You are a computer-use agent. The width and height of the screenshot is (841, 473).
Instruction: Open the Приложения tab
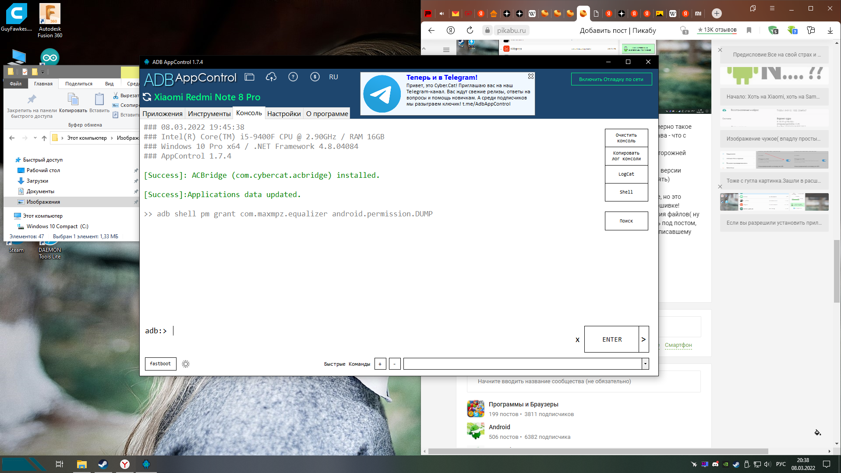pyautogui.click(x=163, y=113)
